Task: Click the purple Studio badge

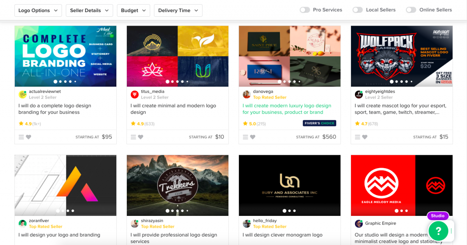Action: (x=438, y=216)
